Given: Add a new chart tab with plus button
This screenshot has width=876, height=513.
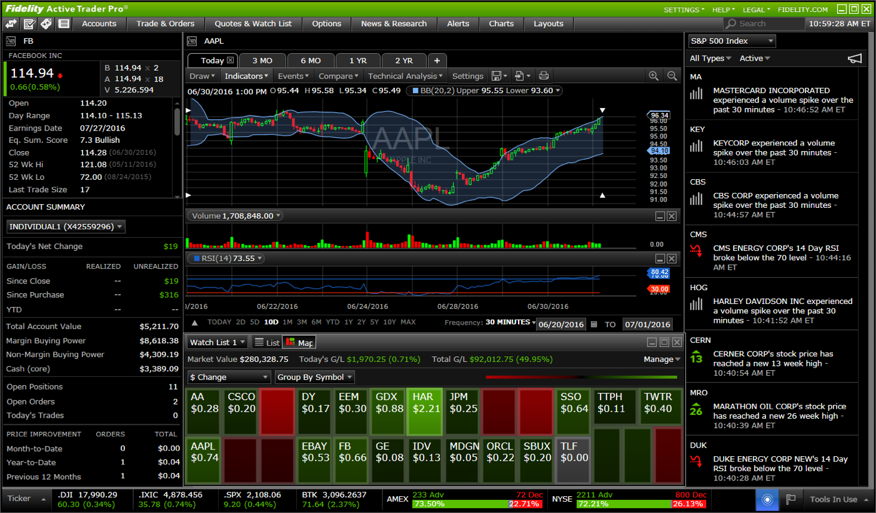Looking at the screenshot, I should coord(437,61).
